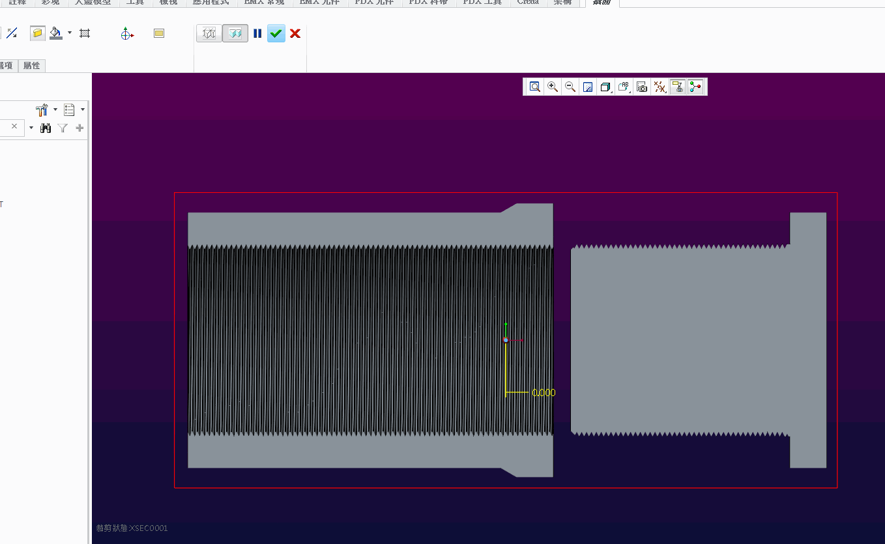Toggle the wireframe section preview button
The height and width of the screenshot is (544, 885).
click(x=209, y=33)
